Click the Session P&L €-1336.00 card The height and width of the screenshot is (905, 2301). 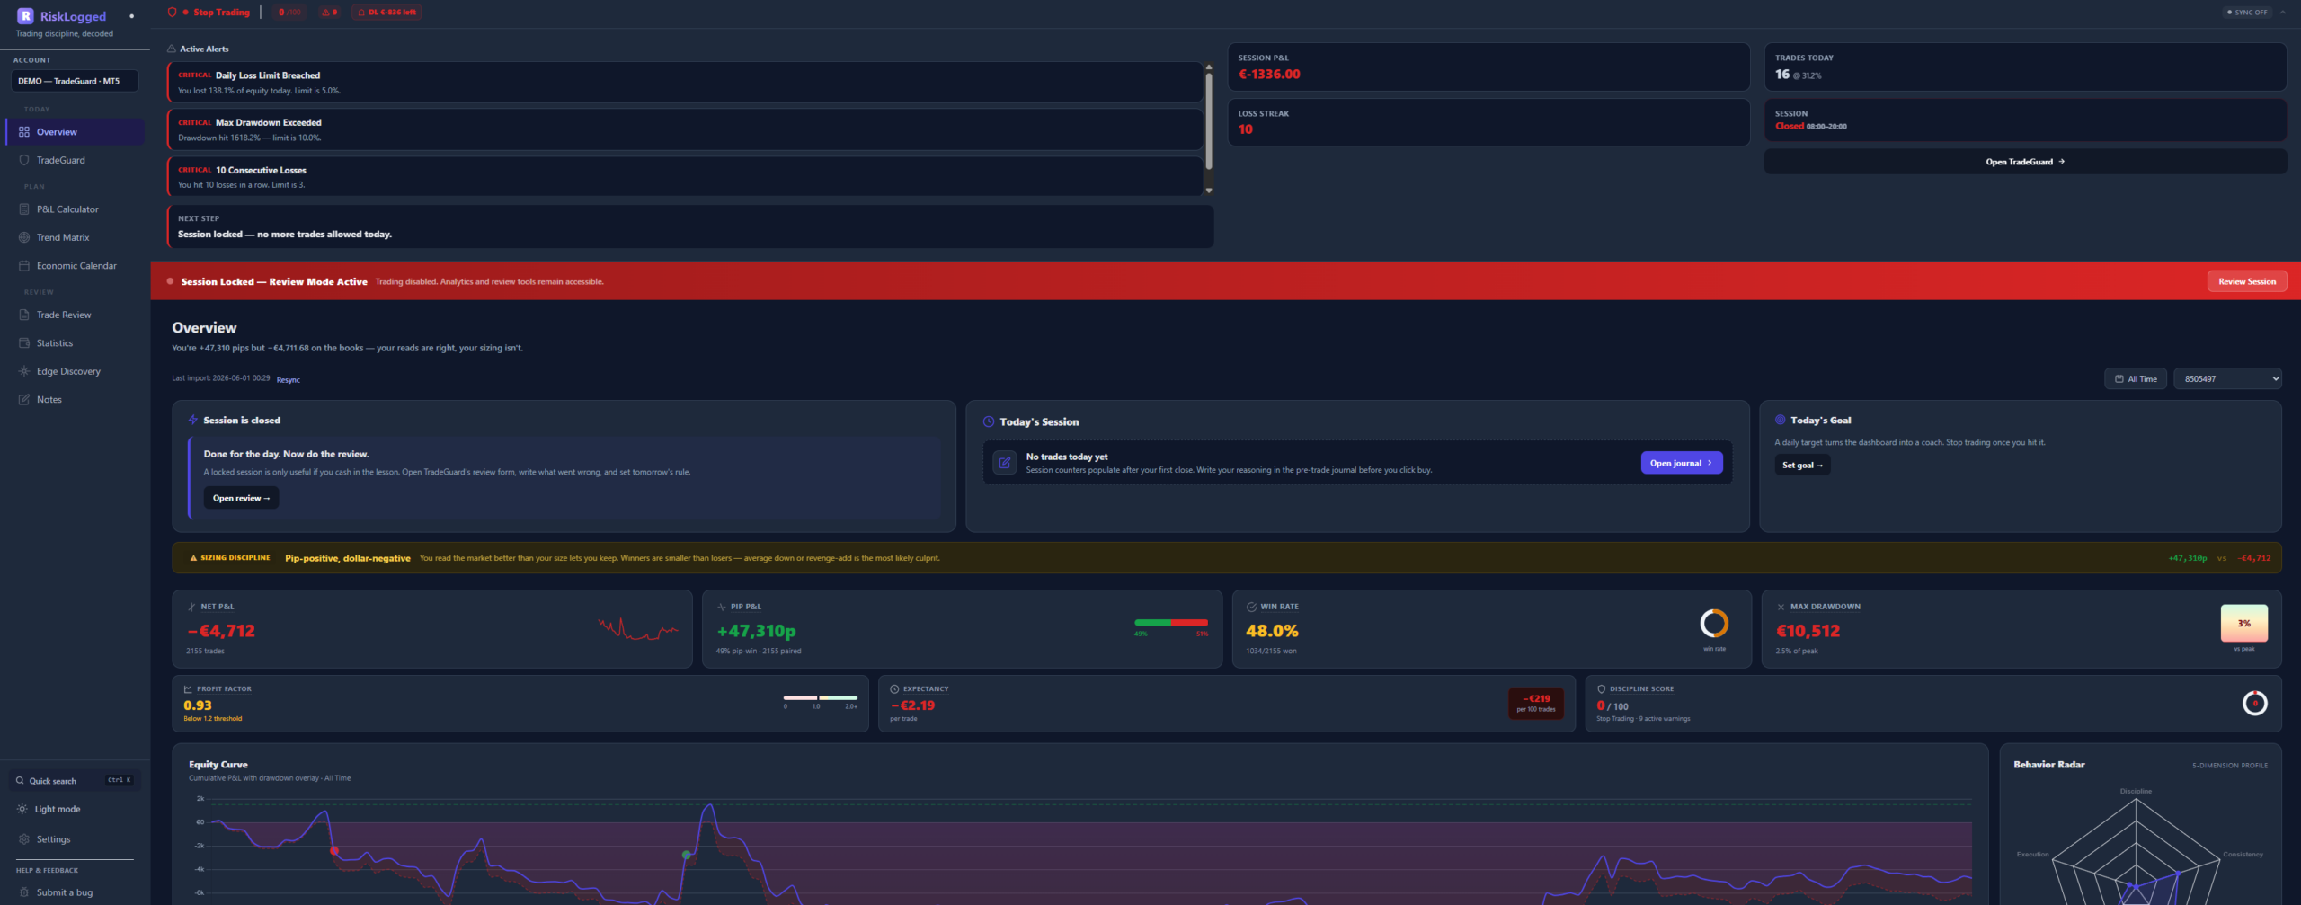(1488, 67)
